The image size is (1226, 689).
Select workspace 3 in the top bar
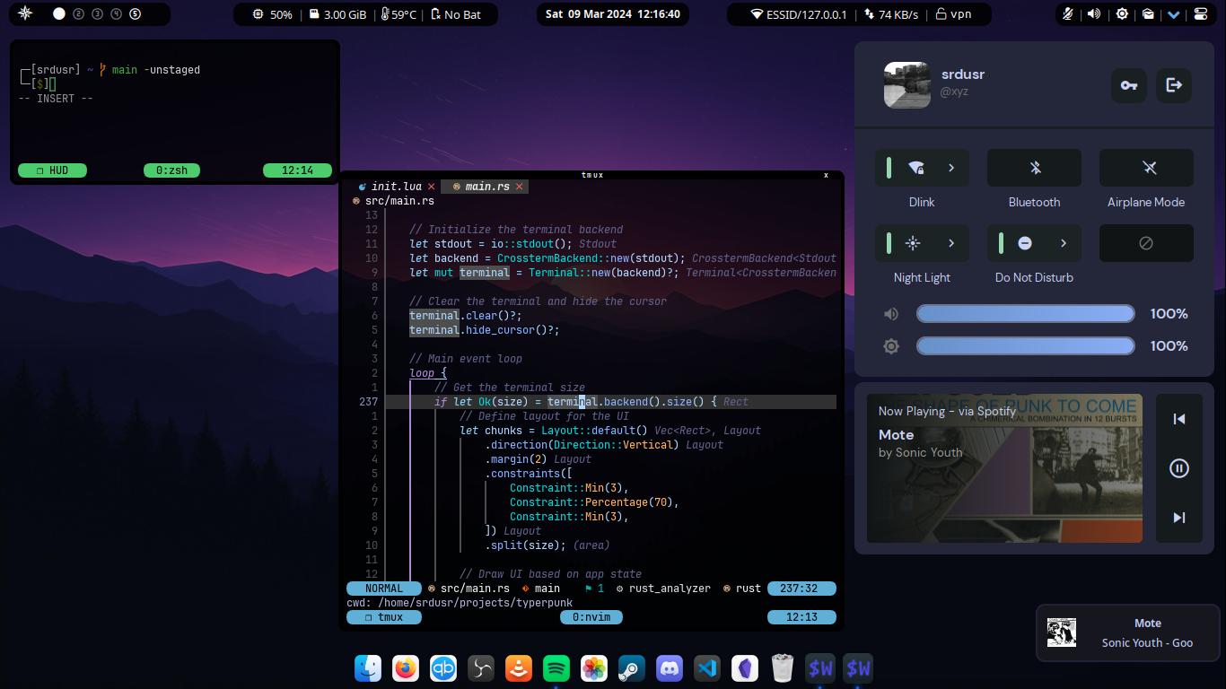[97, 14]
